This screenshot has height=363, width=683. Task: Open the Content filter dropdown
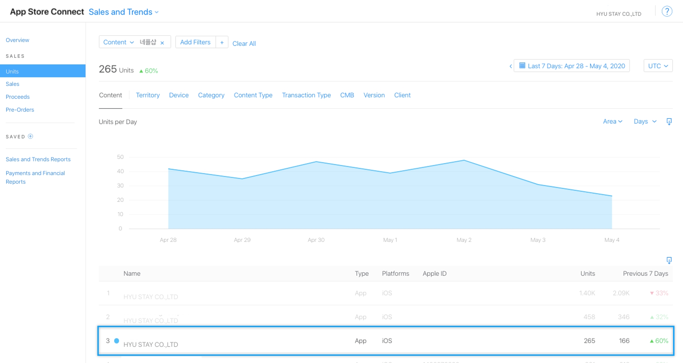118,42
